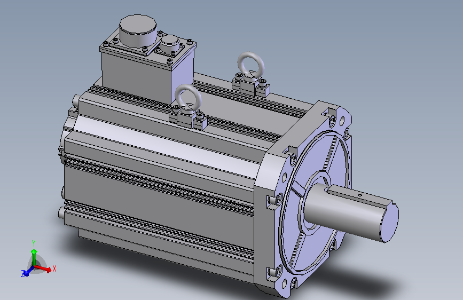The height and width of the screenshot is (300, 463).
Task: Select the red X-axis arrow of triad
Action: point(43,269)
